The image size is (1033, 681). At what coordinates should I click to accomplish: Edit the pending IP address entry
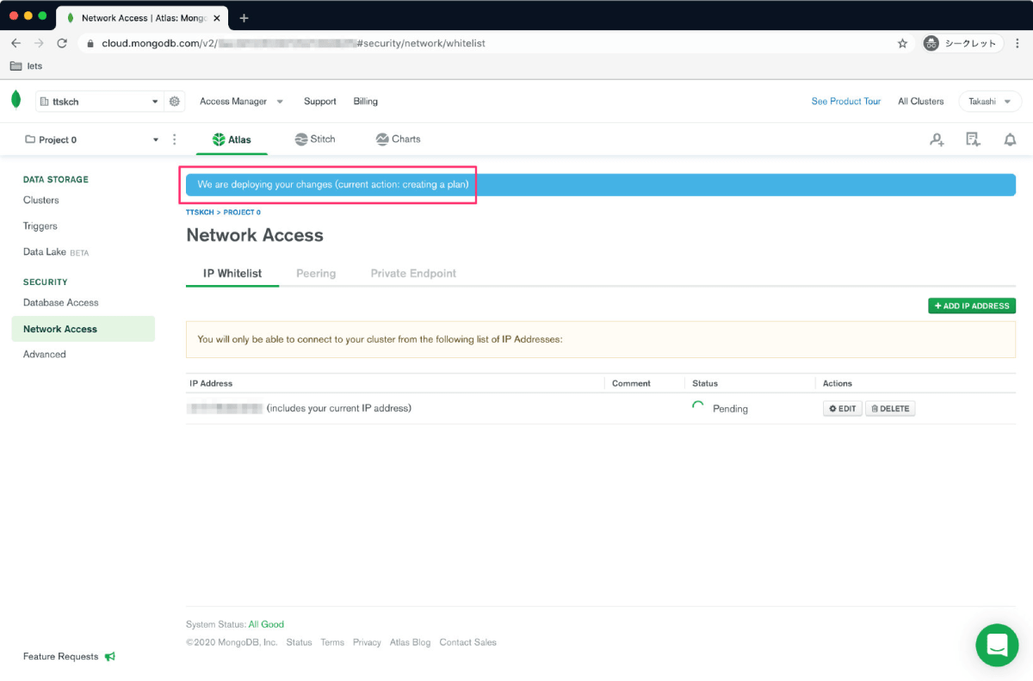(x=843, y=409)
